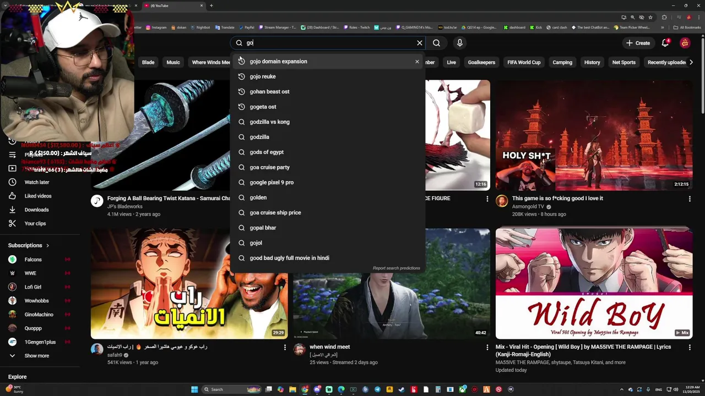Select the Live filter chip
Screen dimensions: 705x396
tap(451, 62)
